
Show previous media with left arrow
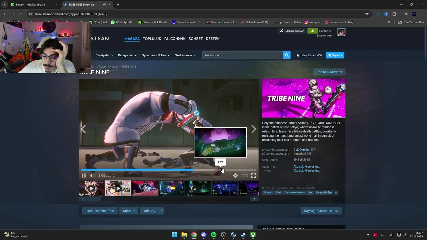coord(83,129)
